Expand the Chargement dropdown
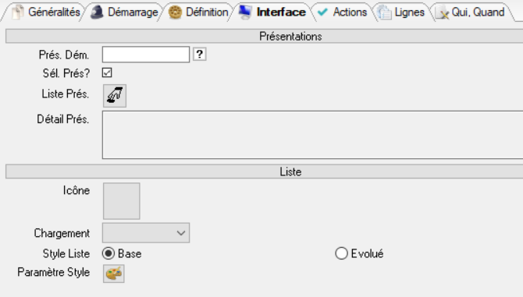The height and width of the screenshot is (297, 523). point(146,233)
